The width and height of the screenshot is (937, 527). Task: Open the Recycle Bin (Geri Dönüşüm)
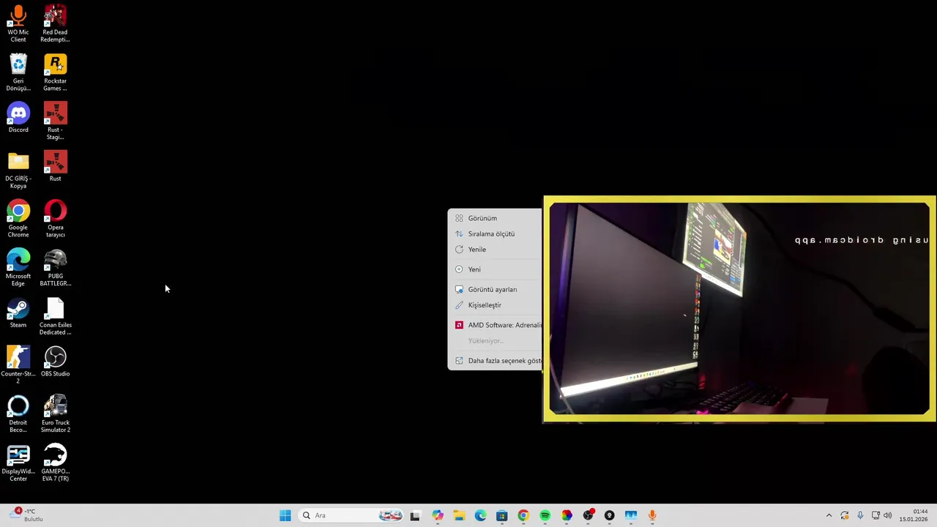click(x=18, y=72)
